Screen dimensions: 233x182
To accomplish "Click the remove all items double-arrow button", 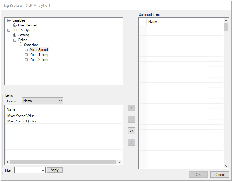I will (132, 142).
